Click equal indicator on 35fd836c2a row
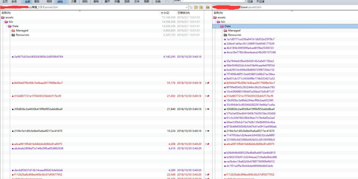Image resolution: width=358 pixels, height=179 pixels. [208, 109]
